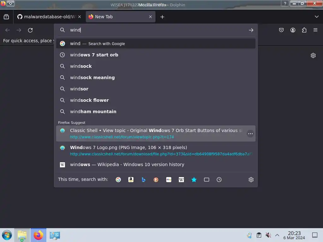
Task: Click the Firefox taskbar icon
Action: point(38,235)
